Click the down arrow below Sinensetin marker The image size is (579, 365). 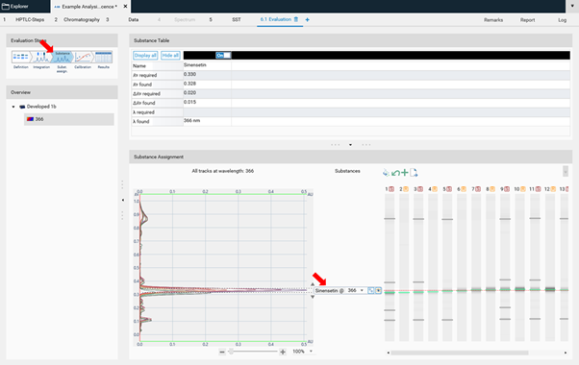[313, 297]
